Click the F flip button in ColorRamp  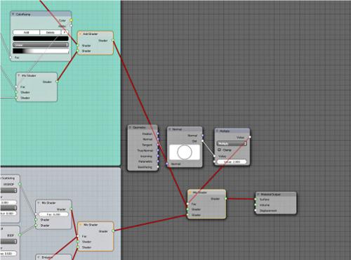(65, 32)
